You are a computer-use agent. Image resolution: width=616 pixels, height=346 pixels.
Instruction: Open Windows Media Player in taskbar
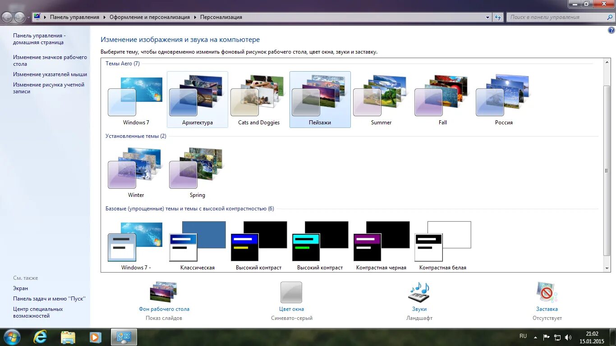click(x=95, y=337)
